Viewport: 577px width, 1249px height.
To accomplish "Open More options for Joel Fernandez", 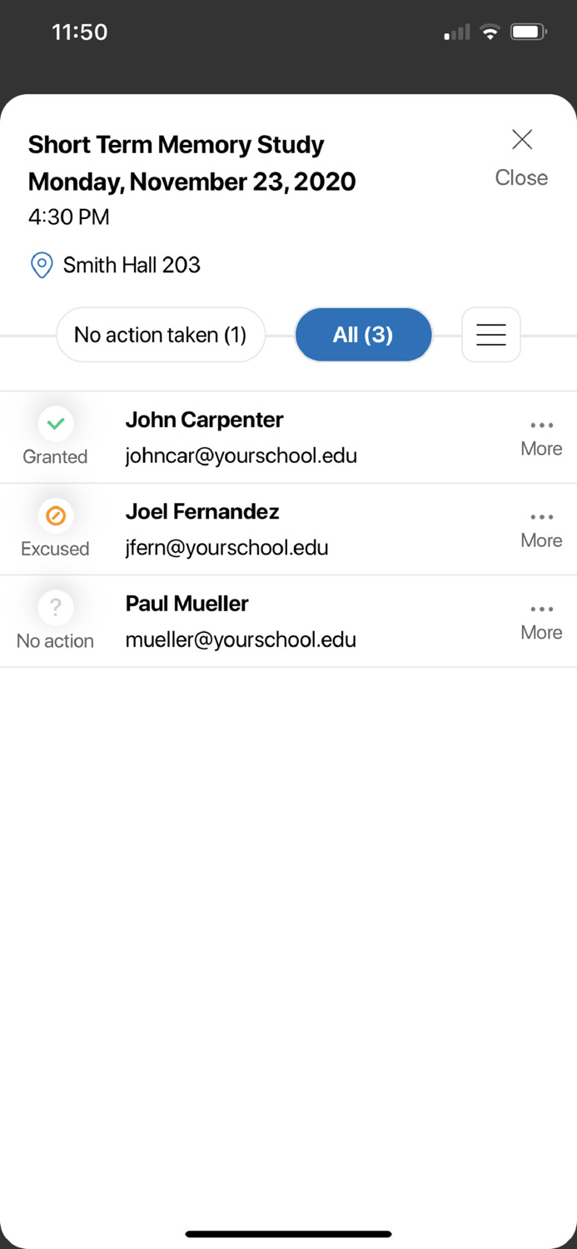I will [541, 530].
